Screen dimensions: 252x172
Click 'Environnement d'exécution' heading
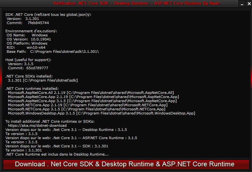(x=31, y=31)
